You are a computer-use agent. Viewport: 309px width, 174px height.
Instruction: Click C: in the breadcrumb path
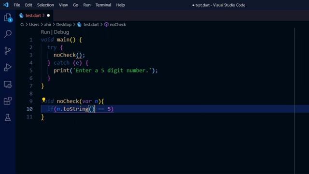(x=22, y=25)
